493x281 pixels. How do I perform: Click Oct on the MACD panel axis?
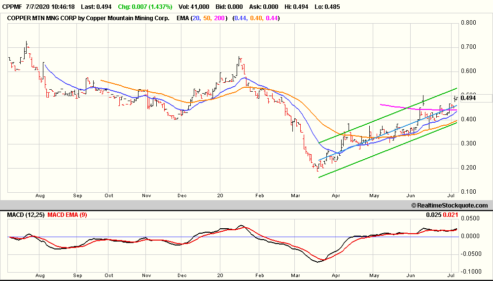[109, 276]
